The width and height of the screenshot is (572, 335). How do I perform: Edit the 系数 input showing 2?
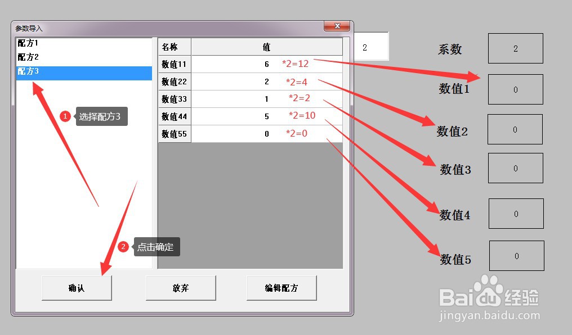pos(515,48)
